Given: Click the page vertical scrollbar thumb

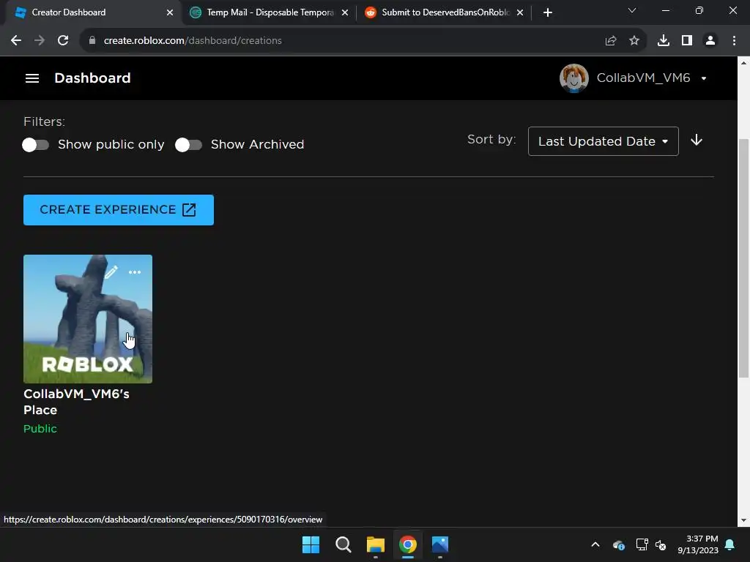Looking at the screenshot, I should click(743, 258).
